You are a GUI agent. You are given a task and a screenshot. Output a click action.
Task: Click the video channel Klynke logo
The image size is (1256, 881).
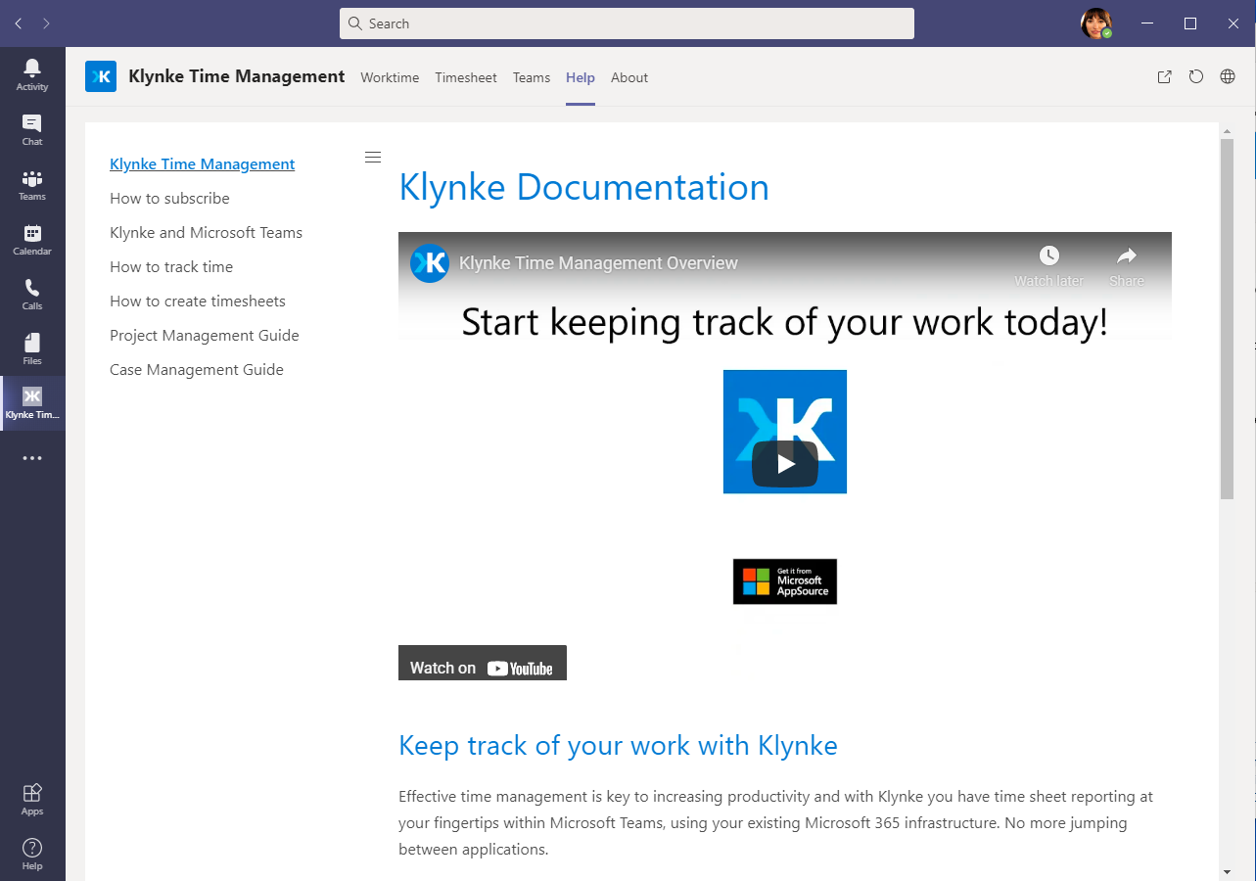click(x=430, y=262)
